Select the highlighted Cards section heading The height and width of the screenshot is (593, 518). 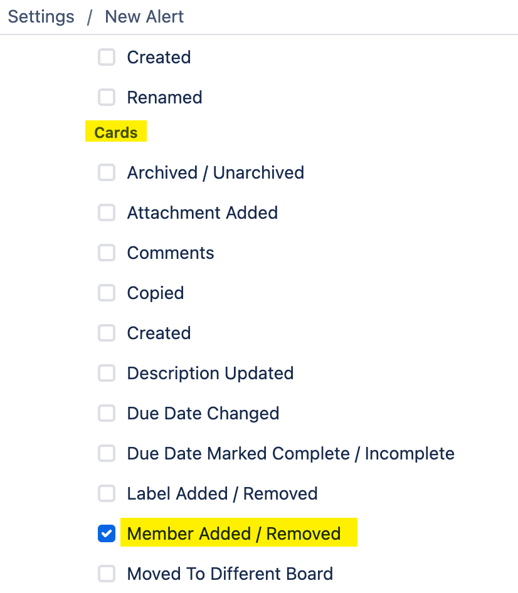pyautogui.click(x=115, y=132)
